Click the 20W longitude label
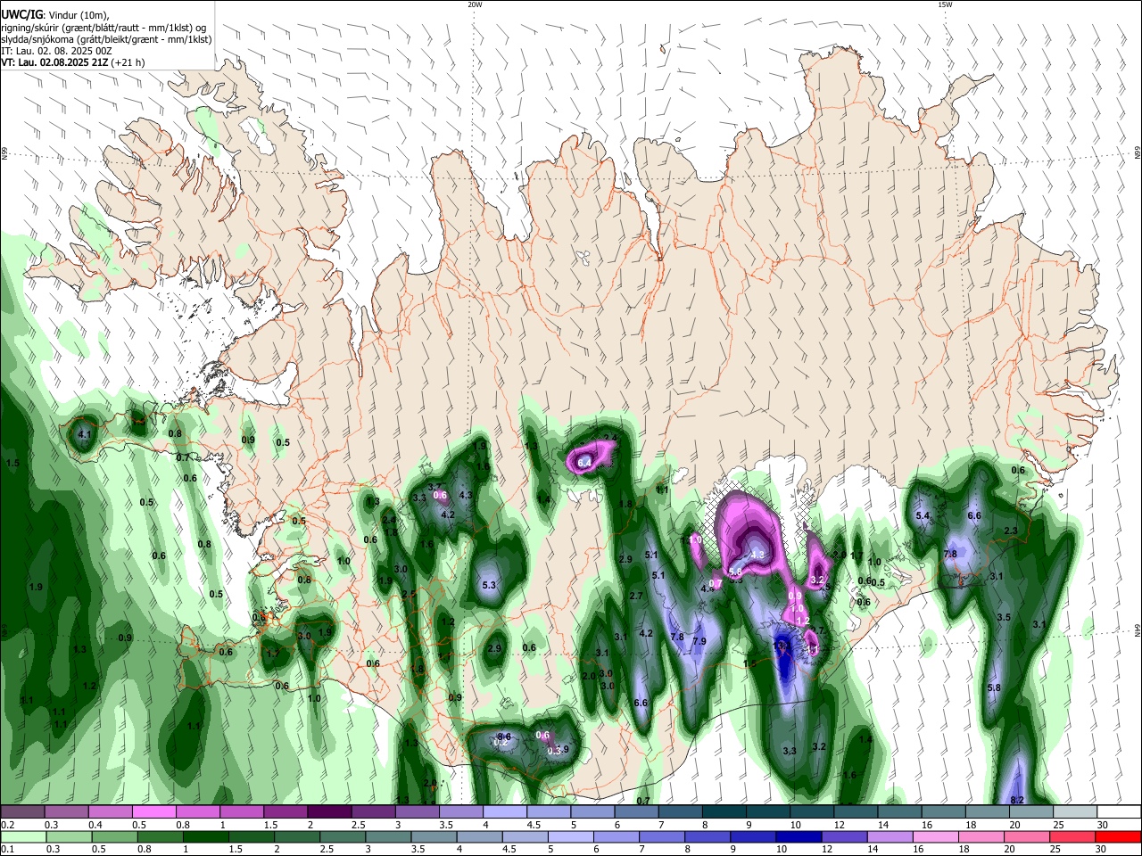 pos(475,4)
